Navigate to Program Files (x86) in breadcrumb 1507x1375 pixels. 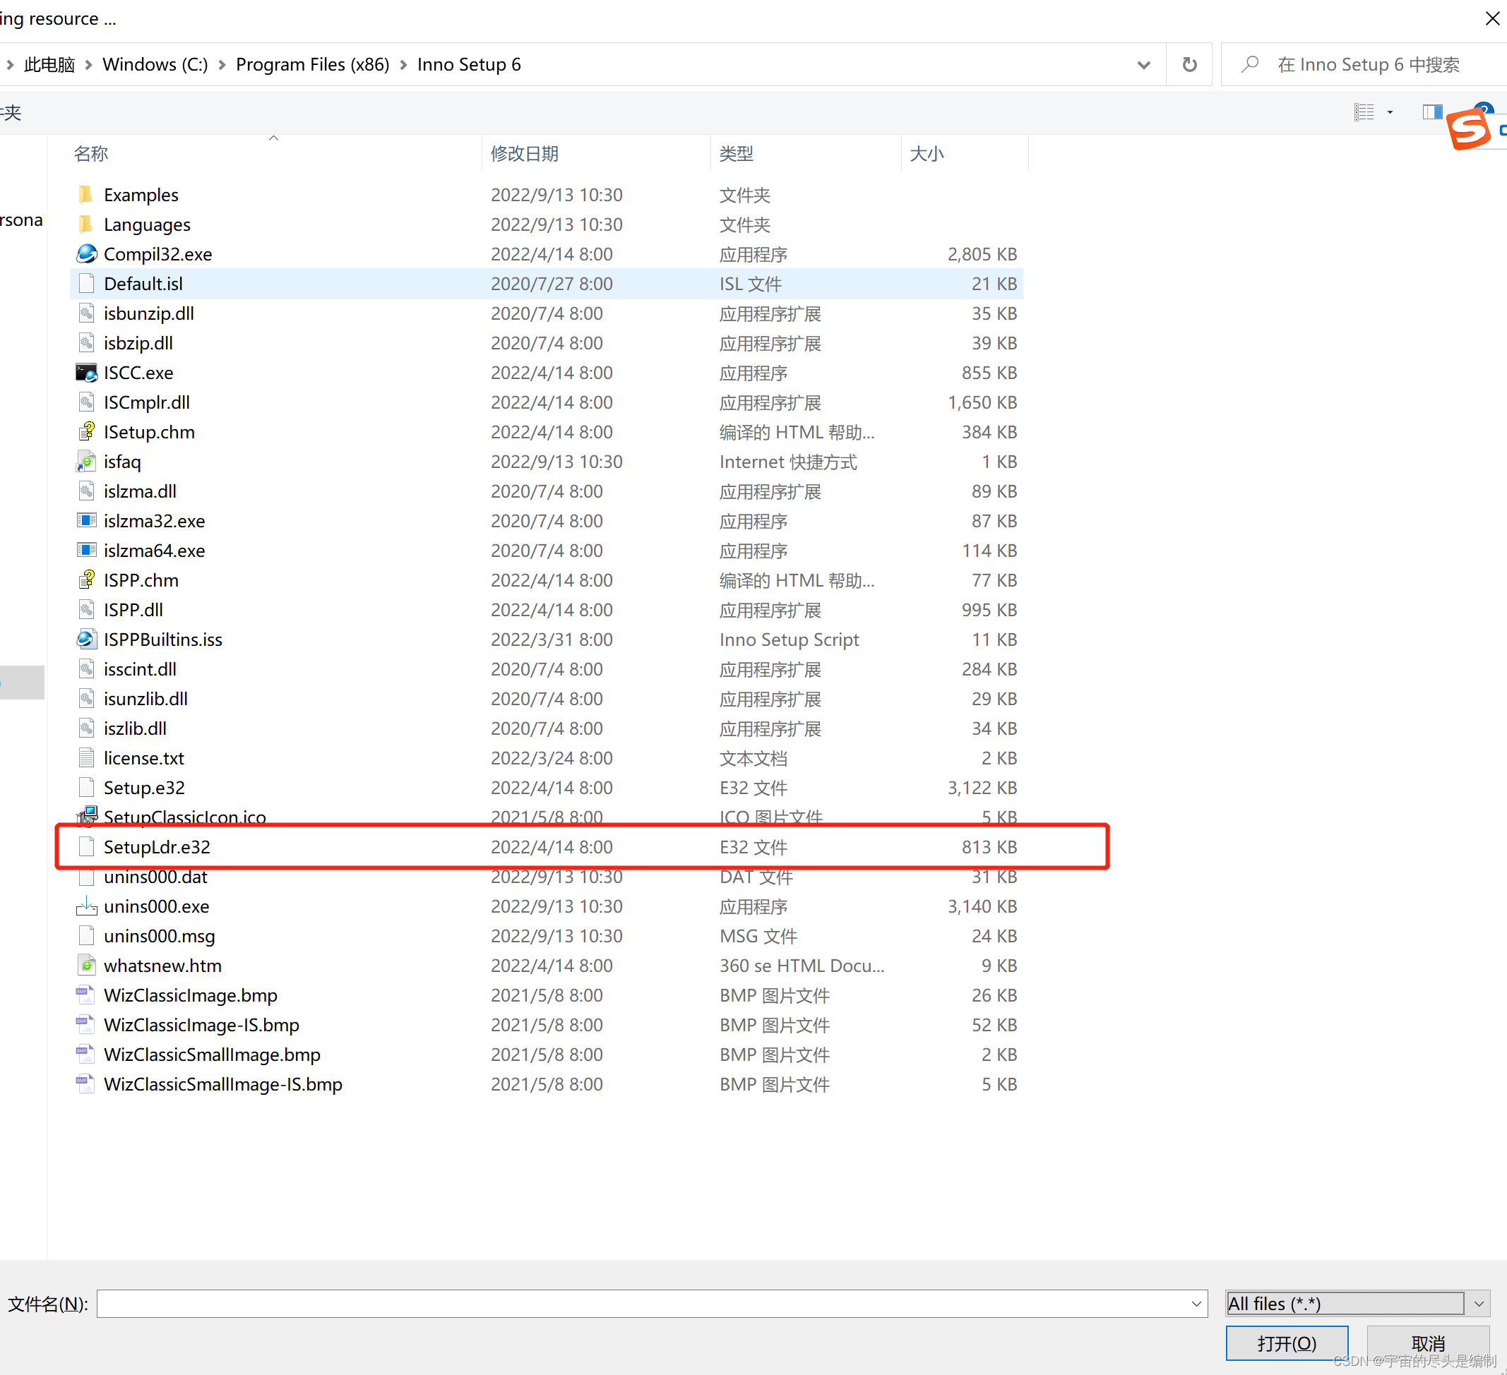tap(312, 65)
